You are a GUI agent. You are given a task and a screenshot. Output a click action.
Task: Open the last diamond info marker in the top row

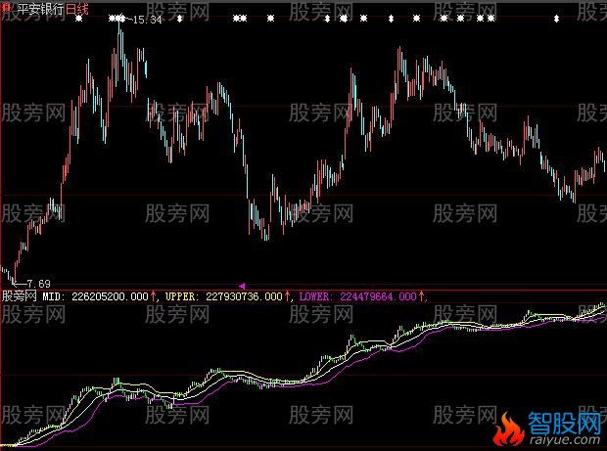coord(556,19)
